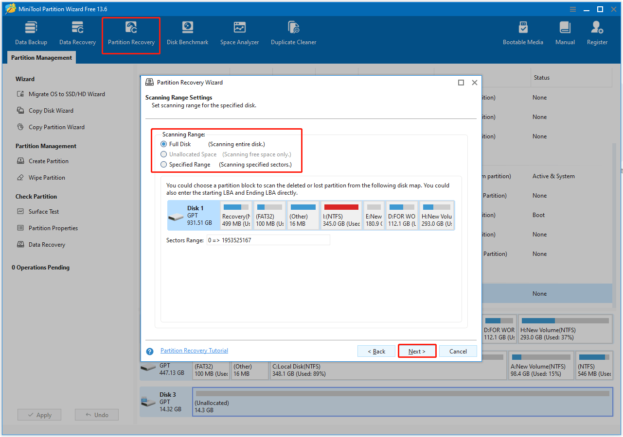Open the Data Backup tool
The width and height of the screenshot is (623, 437).
click(x=31, y=34)
